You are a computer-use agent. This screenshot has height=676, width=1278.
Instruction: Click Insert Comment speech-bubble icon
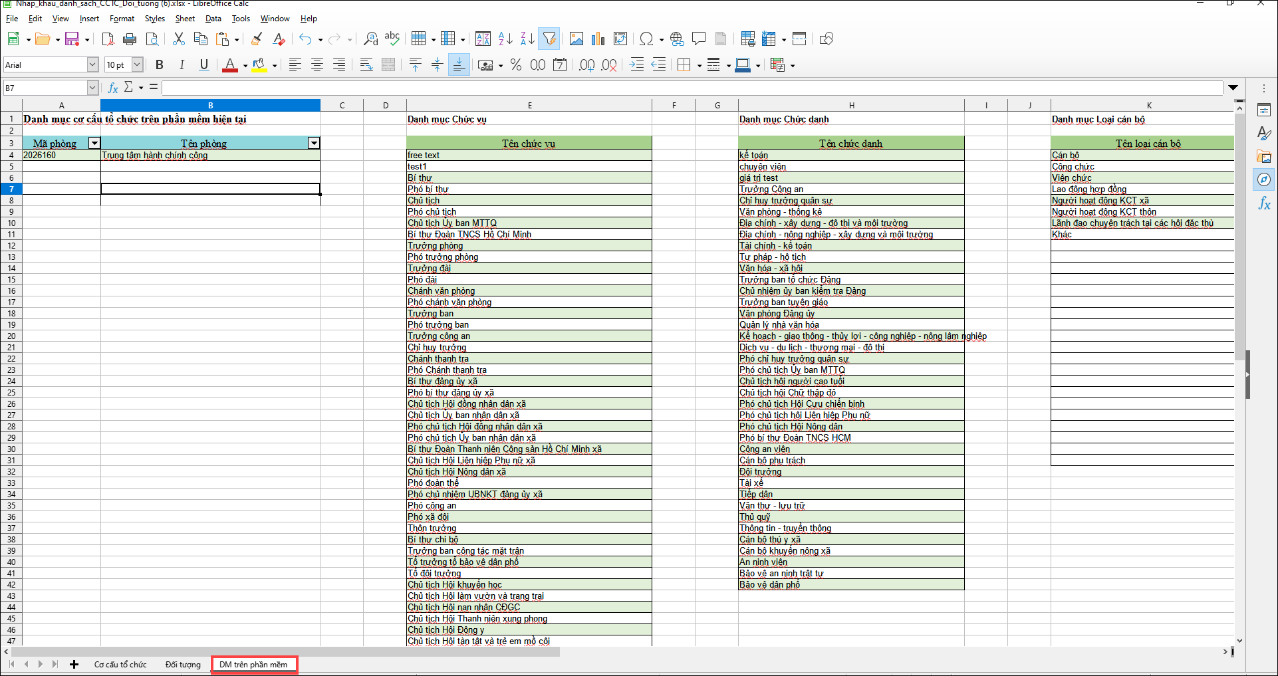pos(699,39)
